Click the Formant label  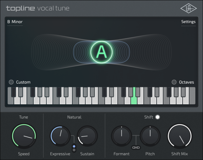[x=121, y=154]
